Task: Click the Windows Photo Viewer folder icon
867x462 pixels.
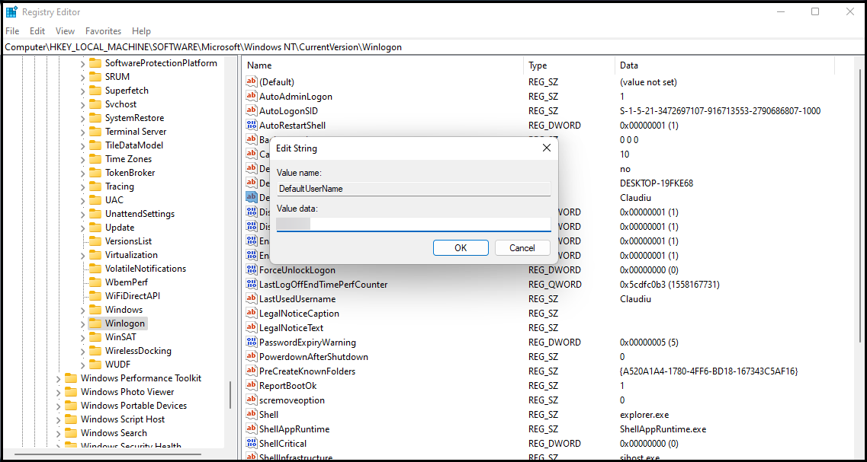Action: [x=71, y=392]
